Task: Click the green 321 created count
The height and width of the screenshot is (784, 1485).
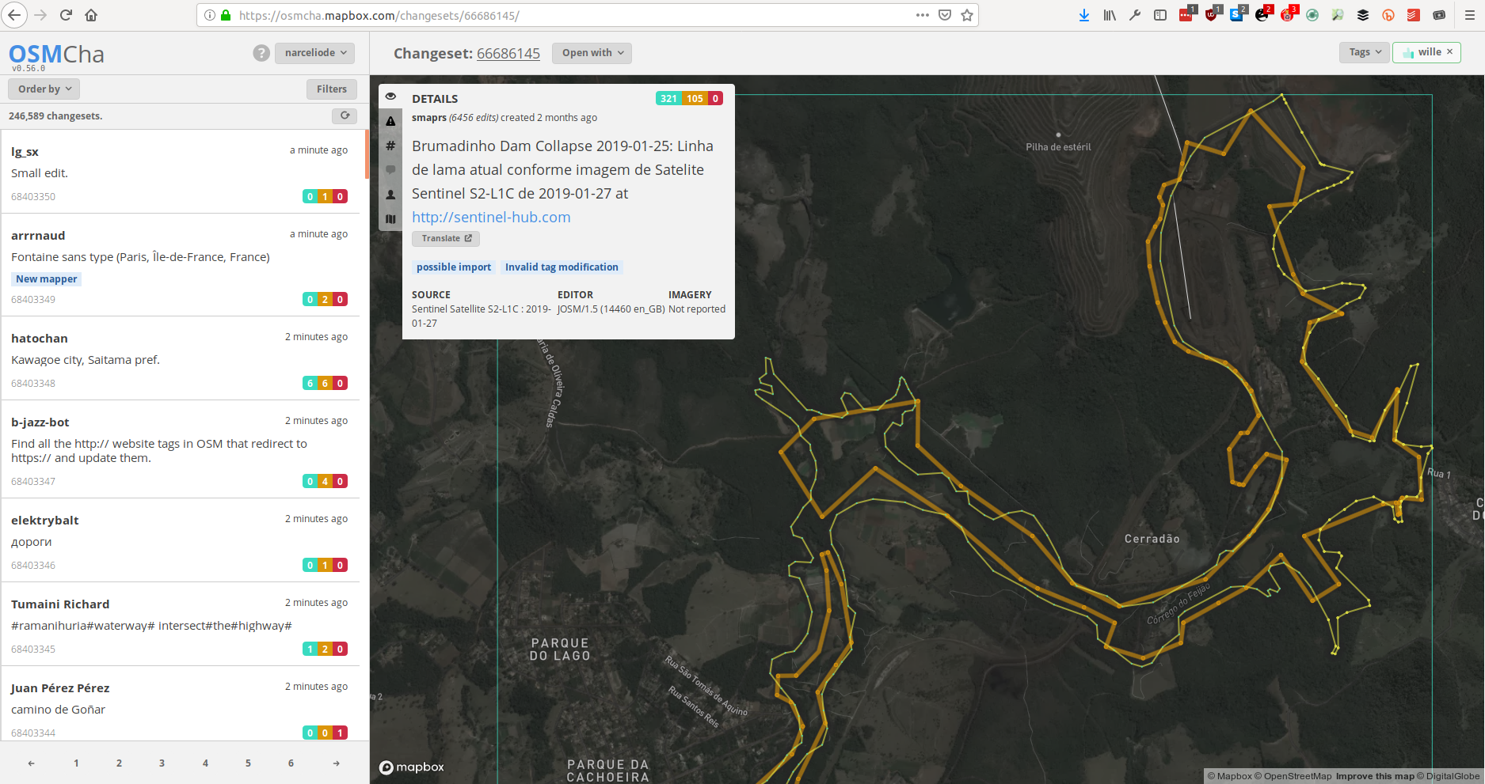Action: point(668,99)
